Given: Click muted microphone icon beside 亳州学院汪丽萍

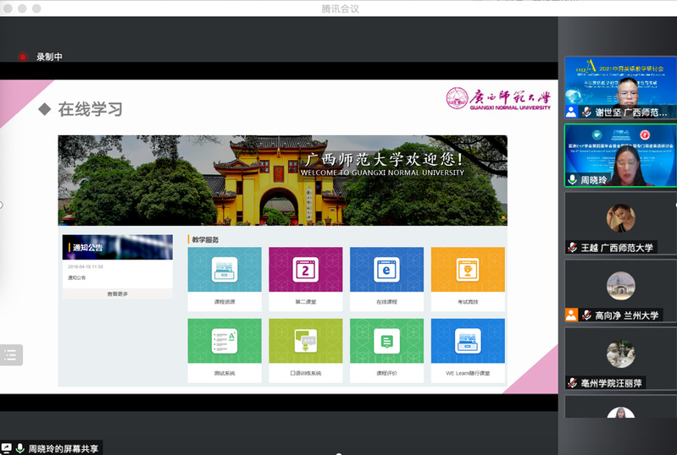Looking at the screenshot, I should [573, 382].
